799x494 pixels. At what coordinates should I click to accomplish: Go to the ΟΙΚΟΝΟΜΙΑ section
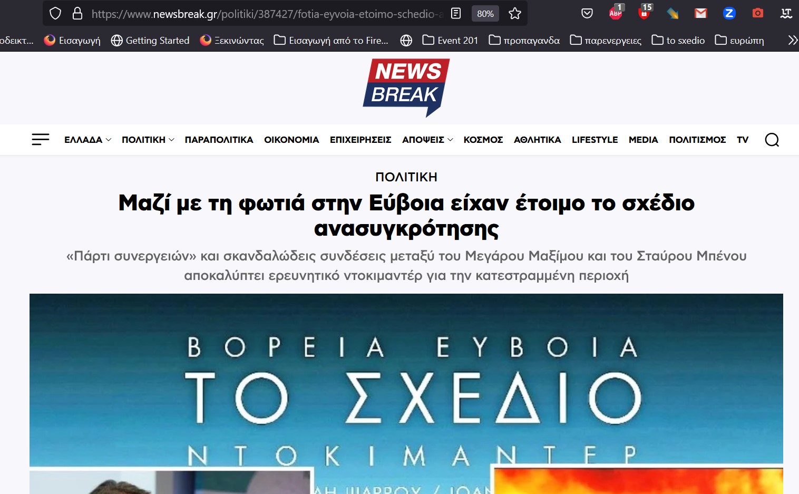coord(291,140)
